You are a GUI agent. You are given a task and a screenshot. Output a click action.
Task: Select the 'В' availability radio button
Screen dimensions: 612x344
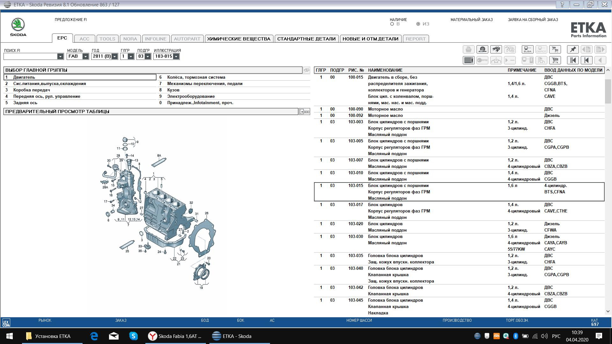pos(392,24)
